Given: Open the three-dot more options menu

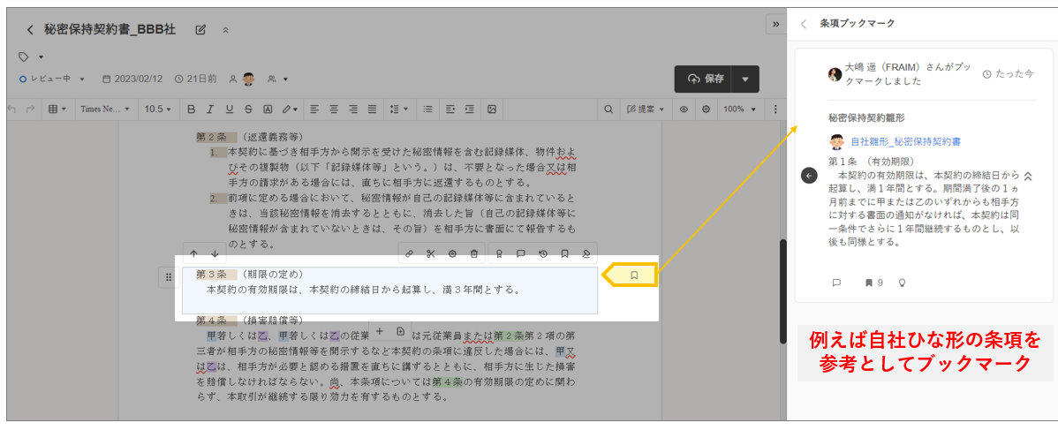Looking at the screenshot, I should (775, 109).
